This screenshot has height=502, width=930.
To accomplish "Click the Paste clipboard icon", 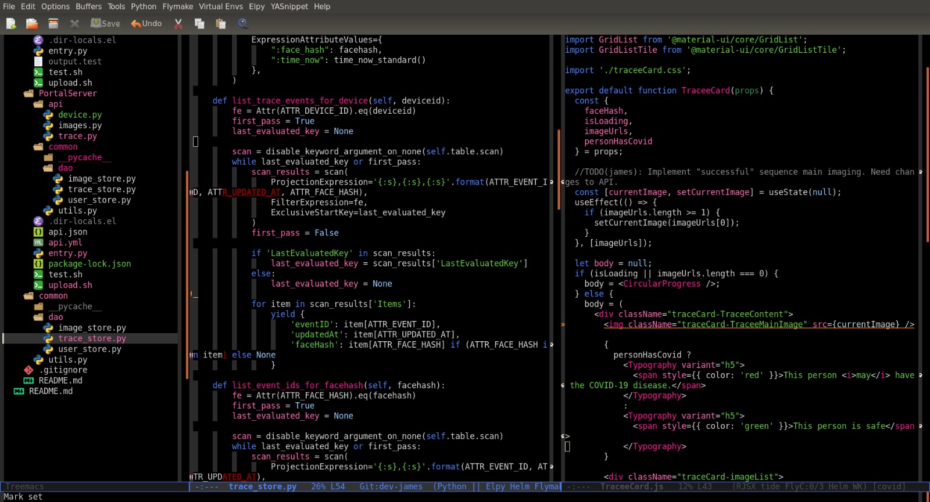I will [221, 24].
